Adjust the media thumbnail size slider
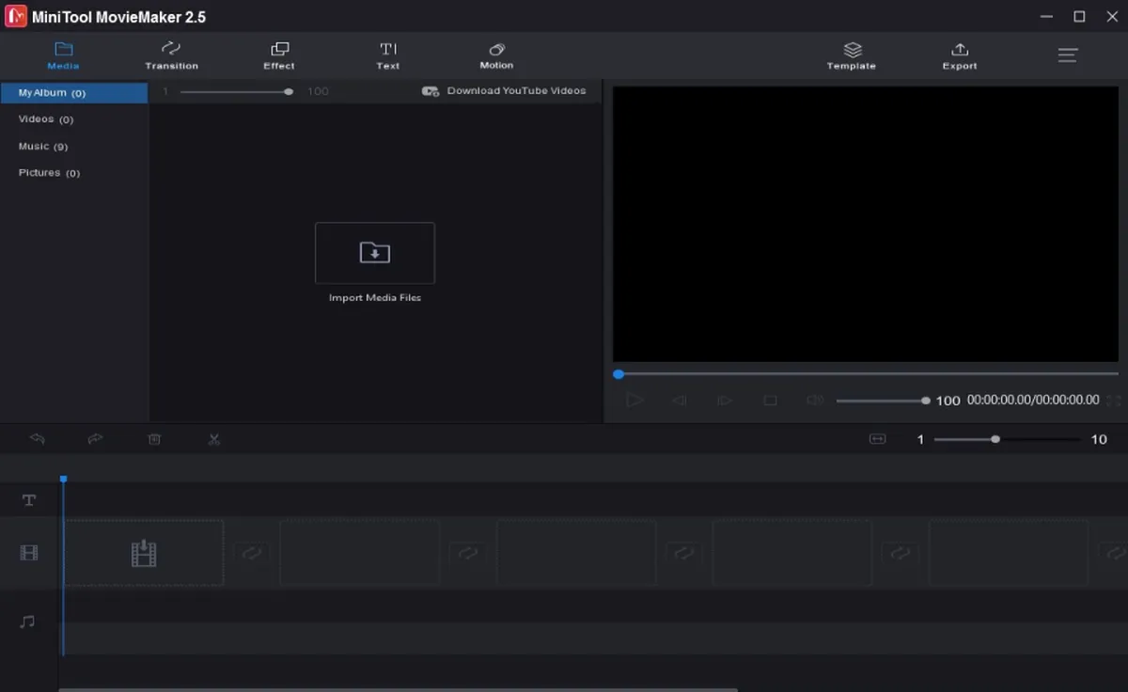1128x692 pixels. pos(236,91)
